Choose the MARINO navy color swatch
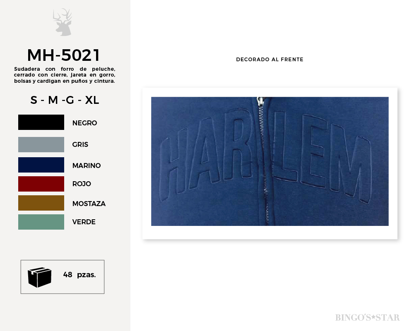Viewport: 414px width, 331px height. click(x=41, y=165)
